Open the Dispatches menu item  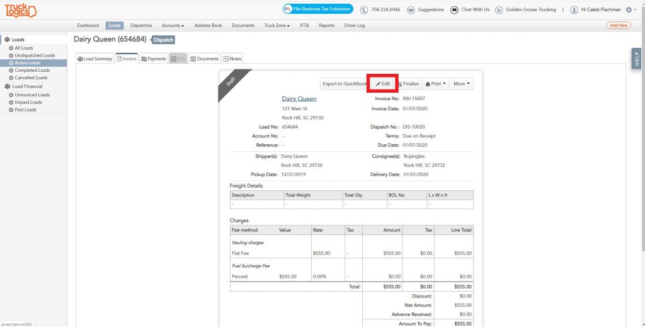(141, 25)
